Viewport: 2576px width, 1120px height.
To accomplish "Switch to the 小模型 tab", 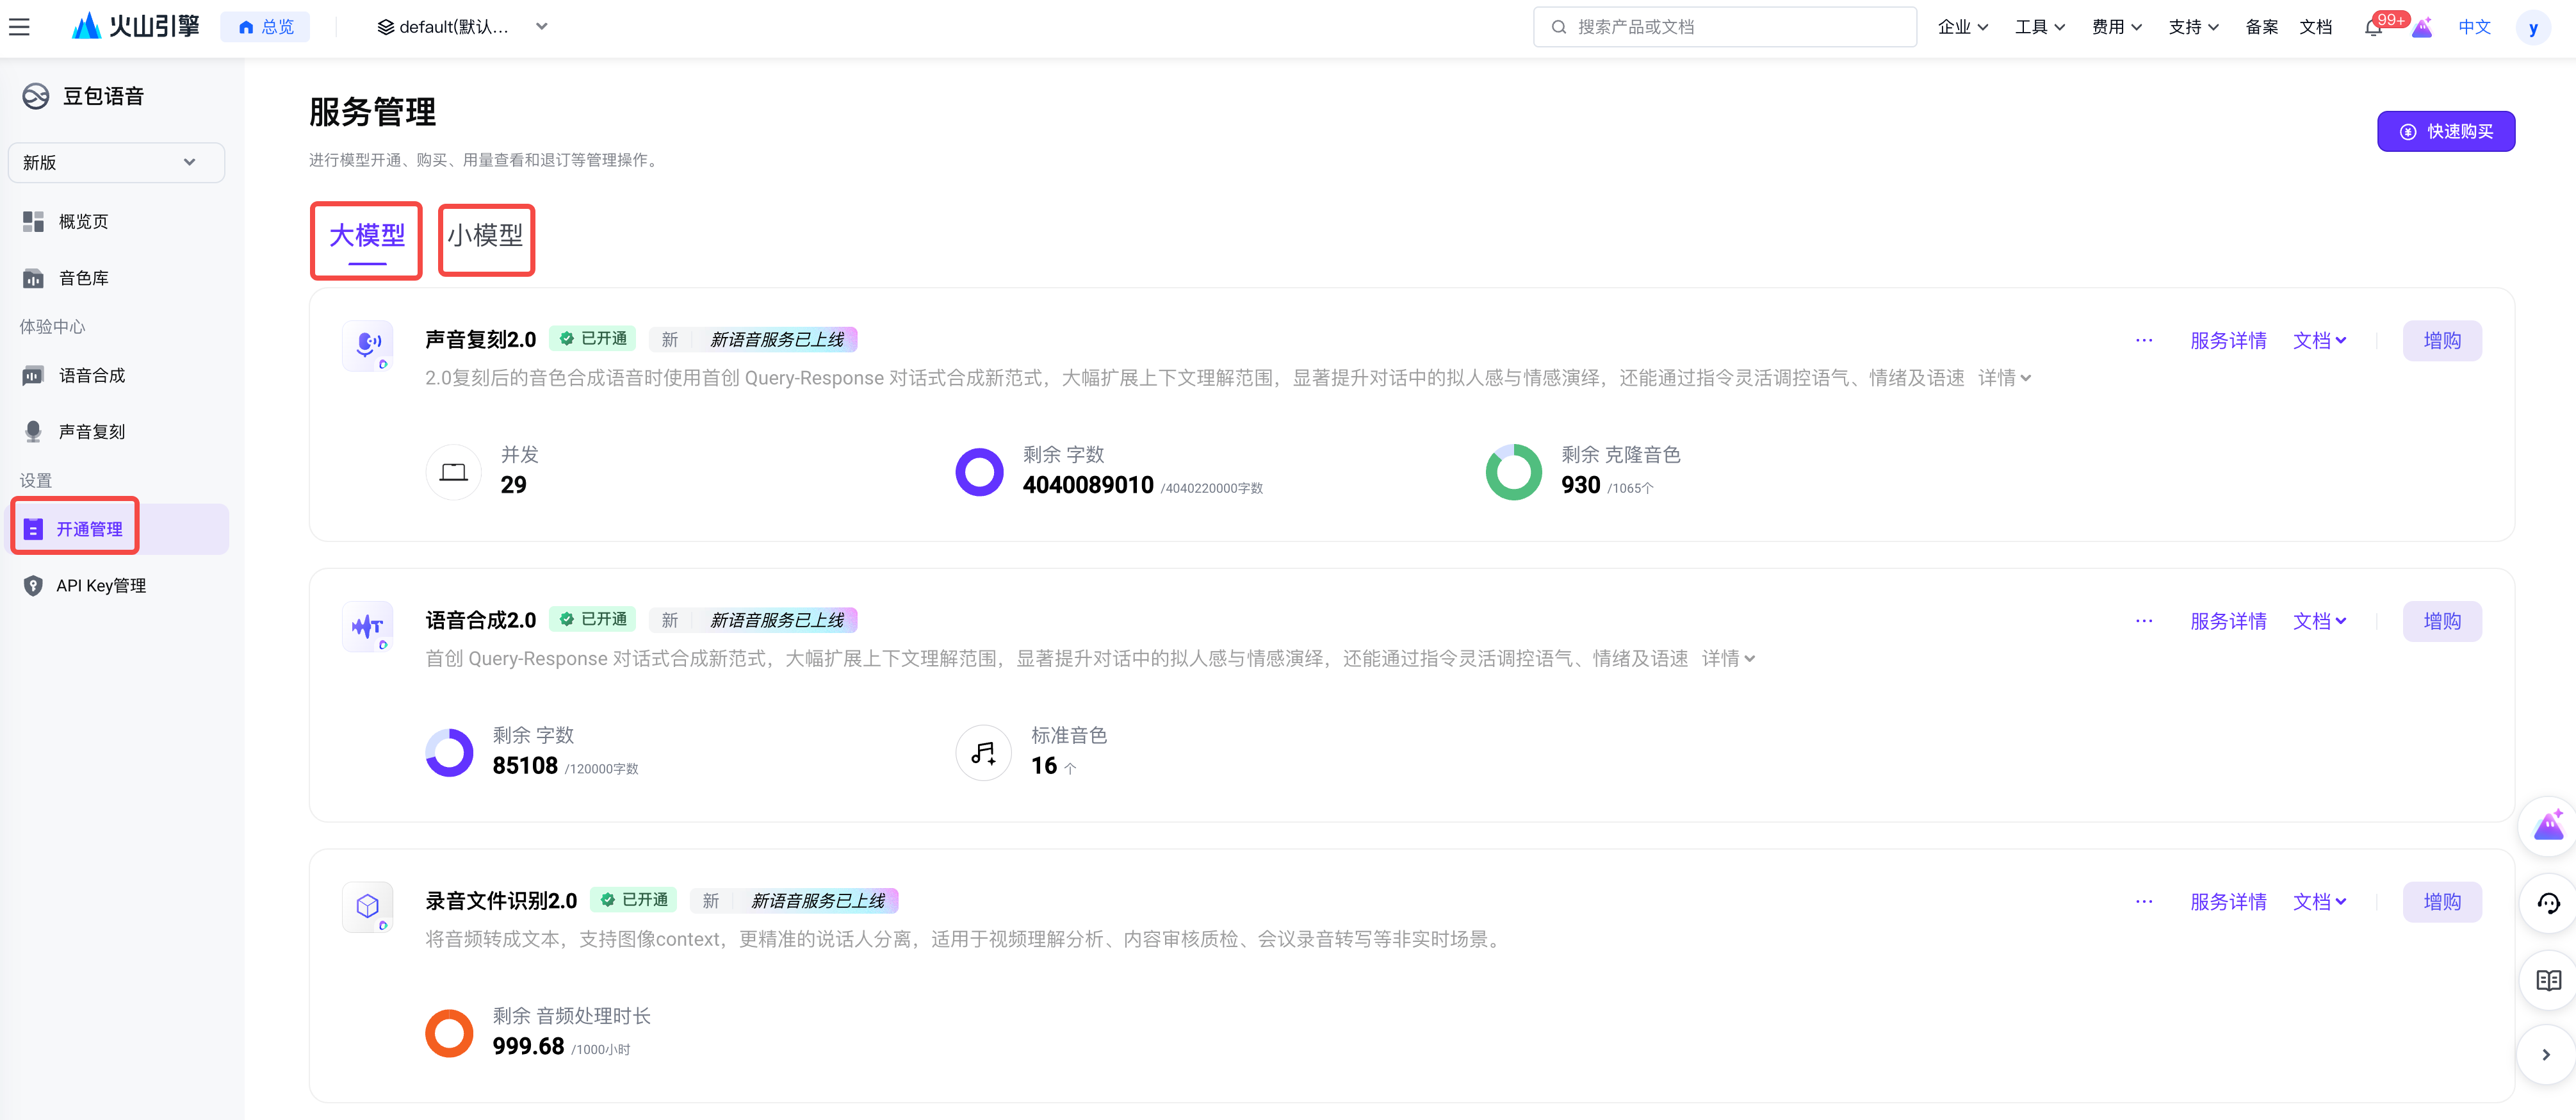I will click(x=485, y=236).
